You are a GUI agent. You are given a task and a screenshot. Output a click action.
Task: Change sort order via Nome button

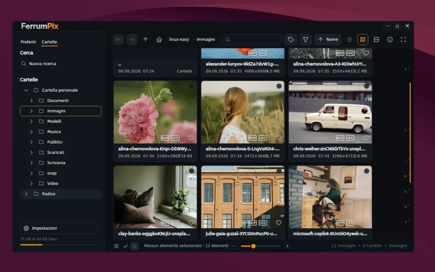pyautogui.click(x=328, y=39)
